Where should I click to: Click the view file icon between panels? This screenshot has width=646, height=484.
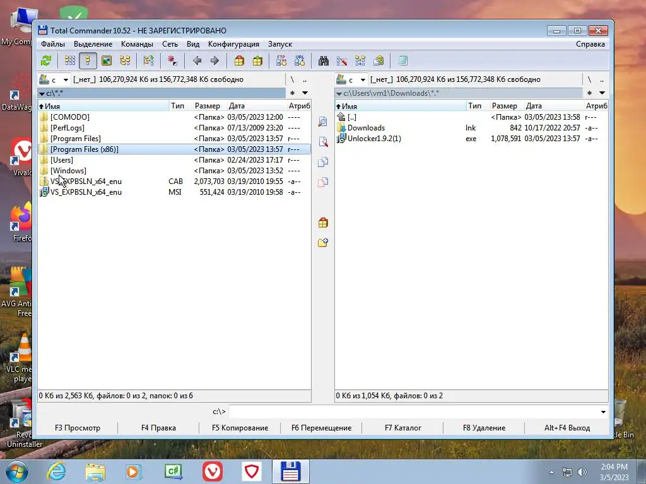(323, 122)
